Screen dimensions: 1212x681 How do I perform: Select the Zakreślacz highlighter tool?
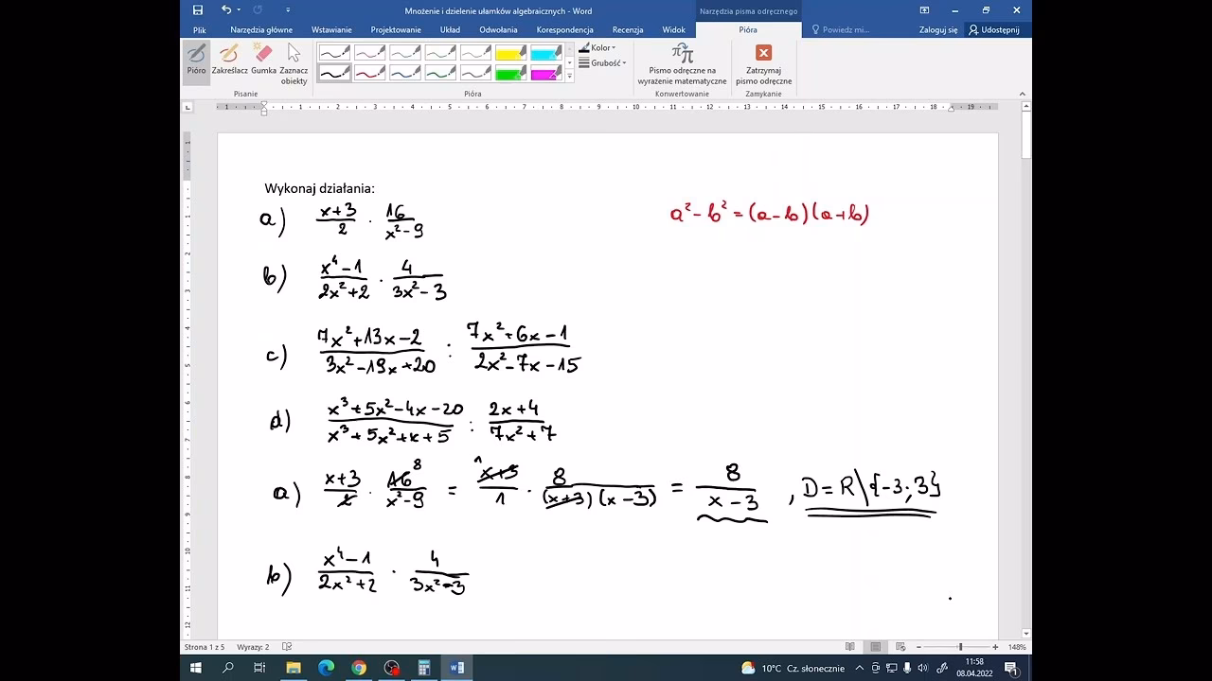click(x=228, y=62)
